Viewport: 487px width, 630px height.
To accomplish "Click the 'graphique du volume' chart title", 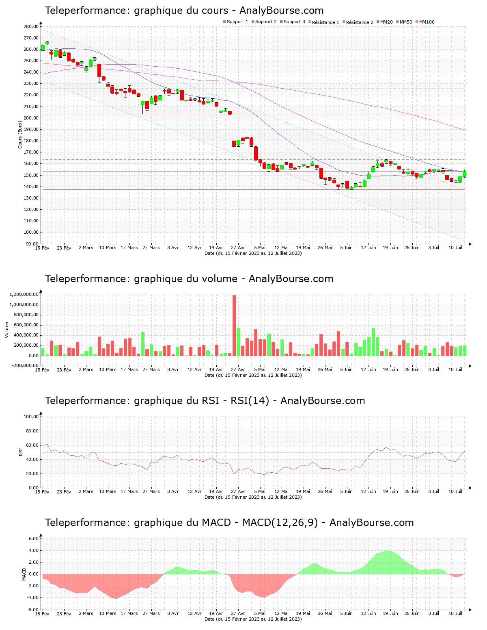I will (189, 279).
